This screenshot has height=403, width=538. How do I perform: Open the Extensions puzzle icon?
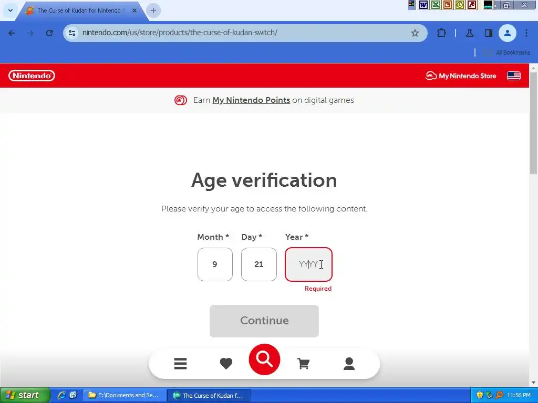tap(441, 33)
